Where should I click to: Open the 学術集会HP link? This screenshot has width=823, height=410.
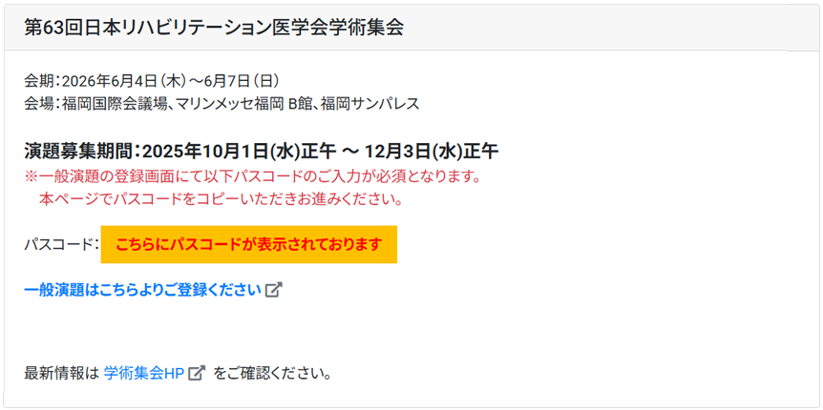(x=143, y=373)
